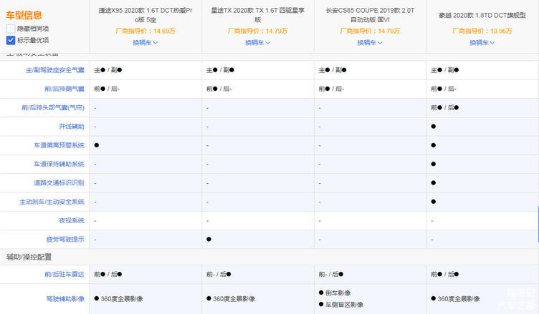
Task: Click the 前/后排侧气囊 row label
Action: click(x=65, y=89)
